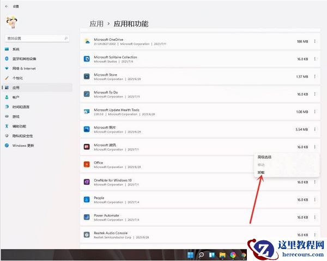Click the greyed 移动 menu entry
Viewport: 327px width, 261px height.
(261, 165)
